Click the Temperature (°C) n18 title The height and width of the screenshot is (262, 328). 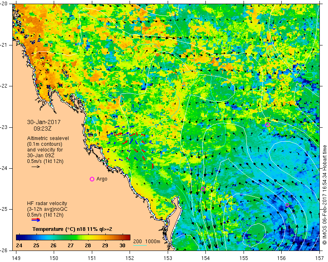72,229
